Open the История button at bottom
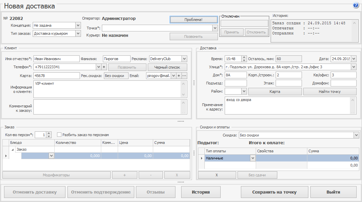362x202 pixels. click(201, 192)
